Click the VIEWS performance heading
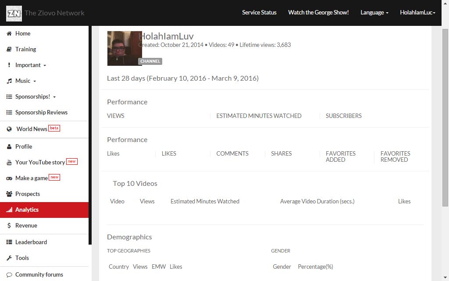 pos(116,116)
